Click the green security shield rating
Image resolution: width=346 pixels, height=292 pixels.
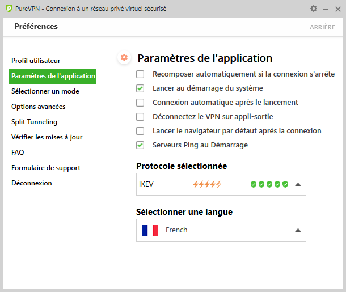click(x=269, y=184)
